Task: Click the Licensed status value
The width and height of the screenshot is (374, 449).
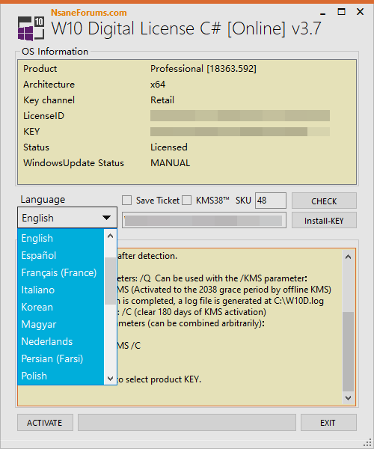Action: (169, 147)
